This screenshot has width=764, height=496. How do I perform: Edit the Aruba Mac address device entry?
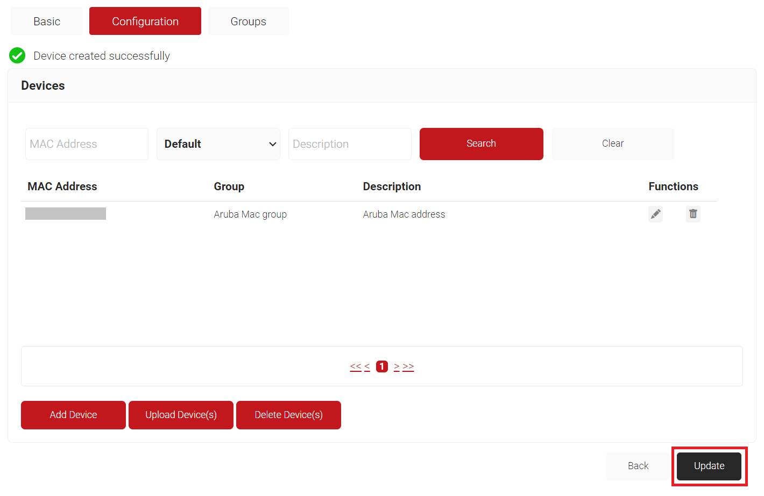tap(655, 214)
